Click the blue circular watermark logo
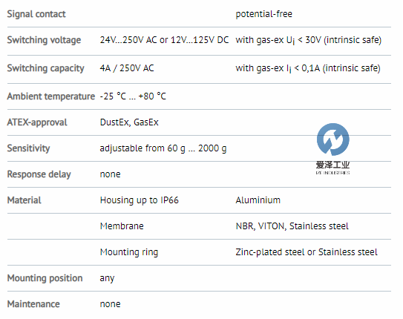Image resolution: width=403 pixels, height=319 pixels. coord(332,139)
